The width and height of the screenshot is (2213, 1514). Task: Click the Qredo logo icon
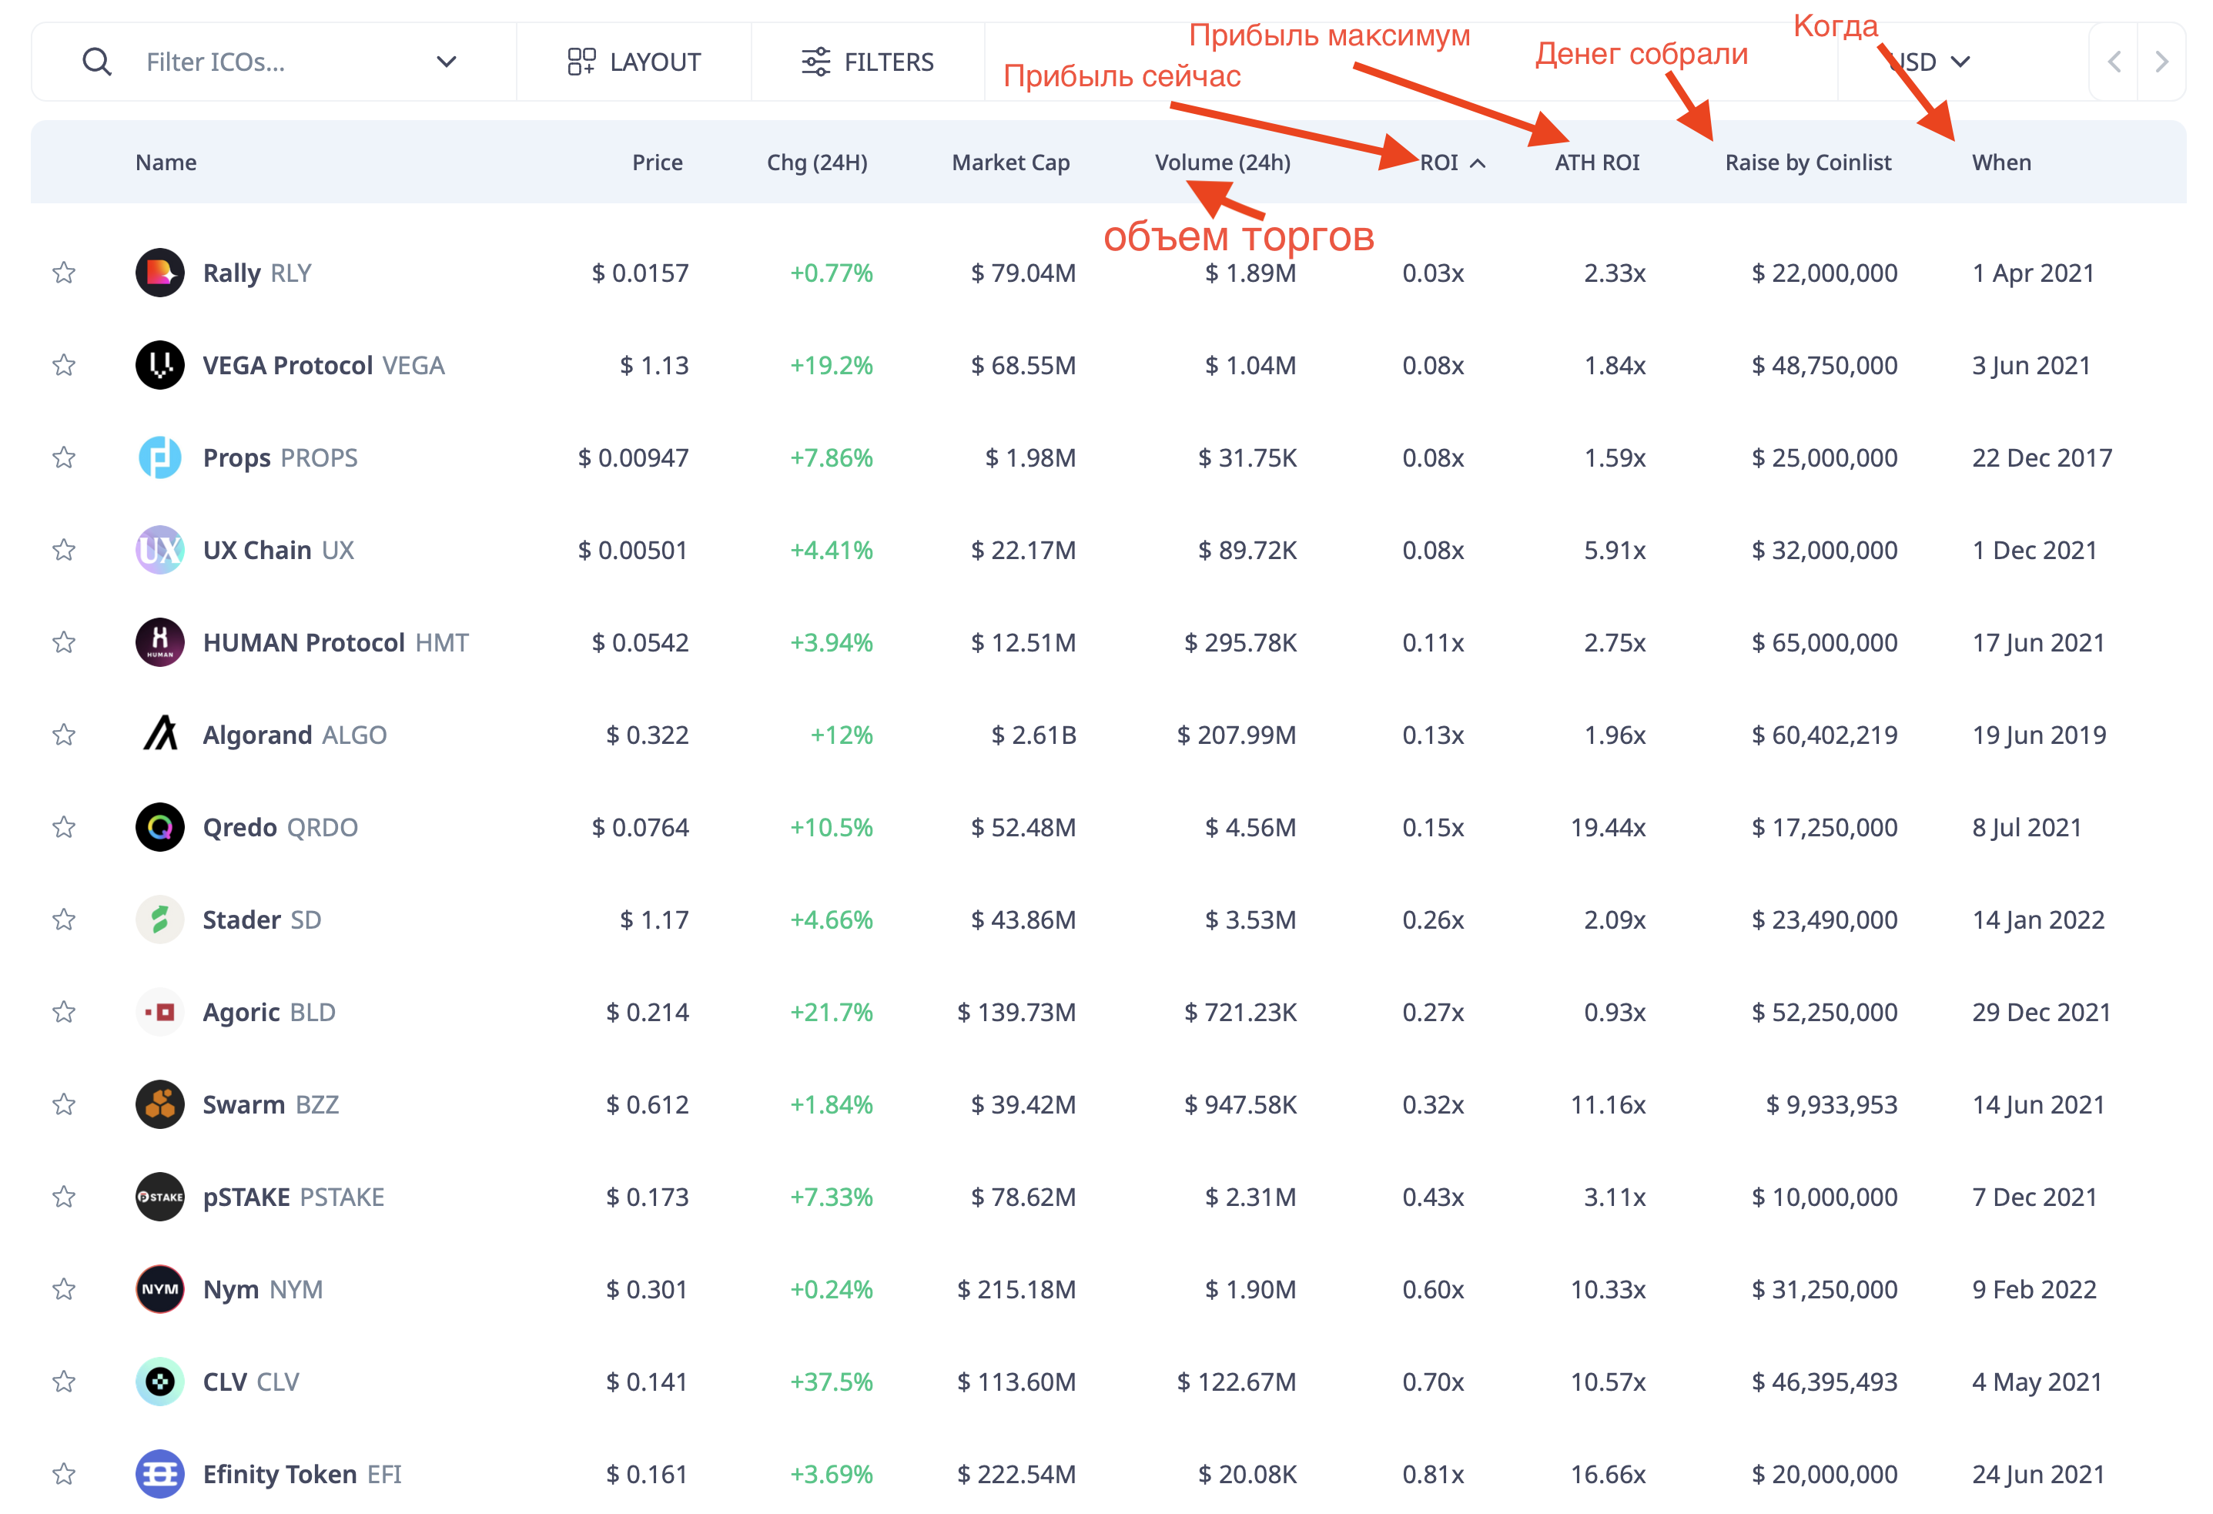[x=160, y=827]
